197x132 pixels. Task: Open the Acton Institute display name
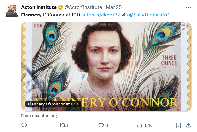[39, 7]
